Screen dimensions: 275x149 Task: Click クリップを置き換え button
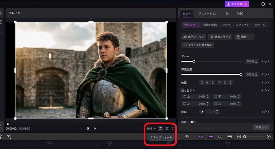197,45
